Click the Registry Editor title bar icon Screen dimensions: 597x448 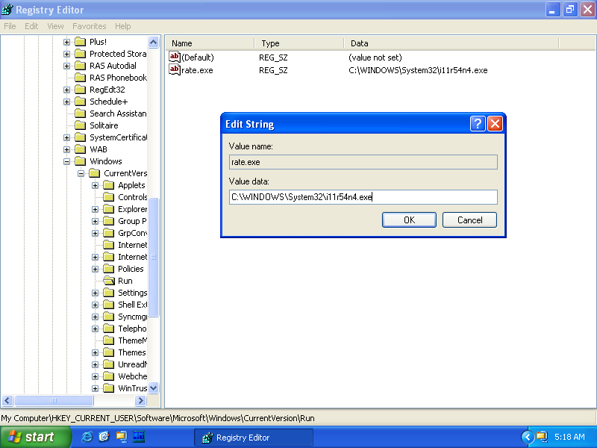pyautogui.click(x=7, y=10)
